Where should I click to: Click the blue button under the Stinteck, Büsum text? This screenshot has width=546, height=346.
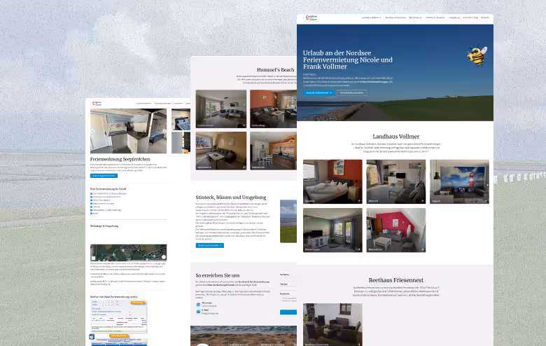[209, 245]
